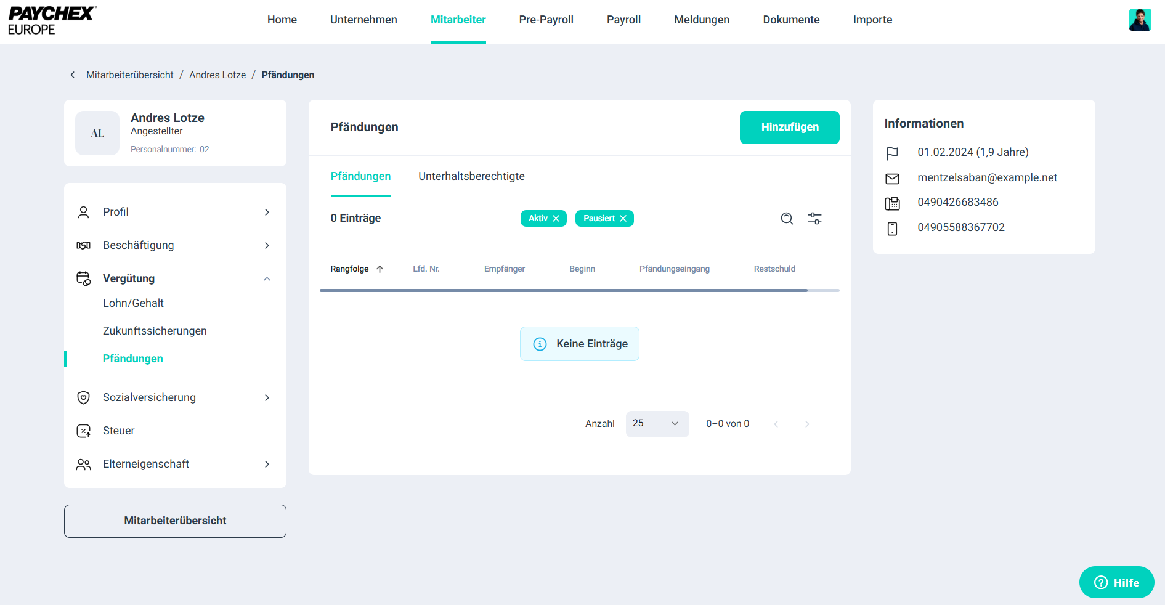Remove the Aktiv filter chip
The width and height of the screenshot is (1165, 605).
556,219
